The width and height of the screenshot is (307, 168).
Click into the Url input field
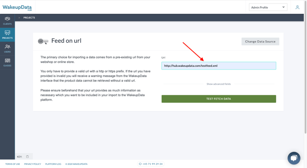(219, 66)
